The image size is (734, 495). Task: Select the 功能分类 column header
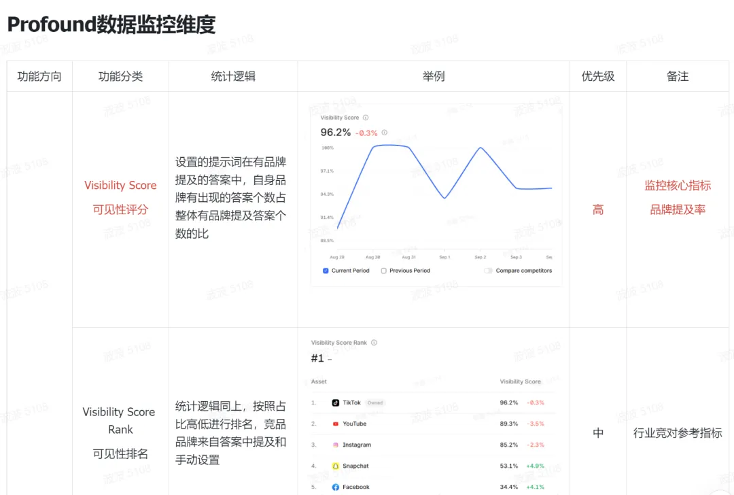(120, 76)
